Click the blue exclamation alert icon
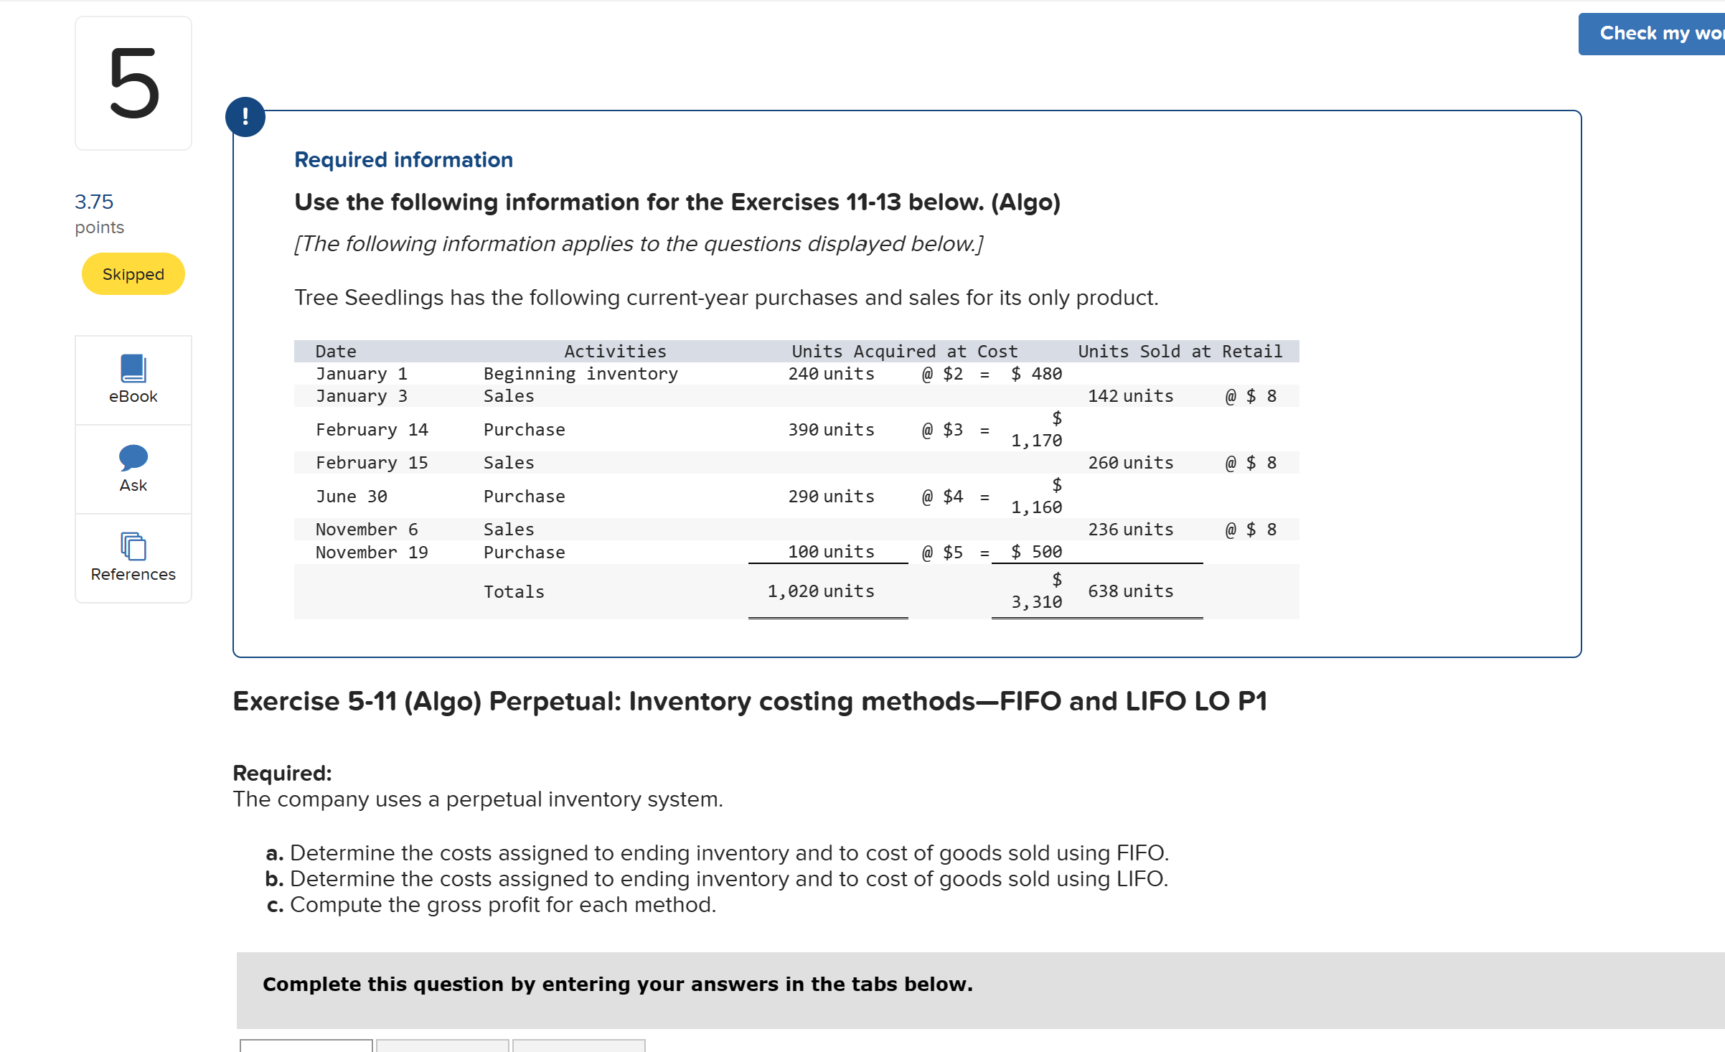Screen dimensions: 1725x1052 coord(245,117)
